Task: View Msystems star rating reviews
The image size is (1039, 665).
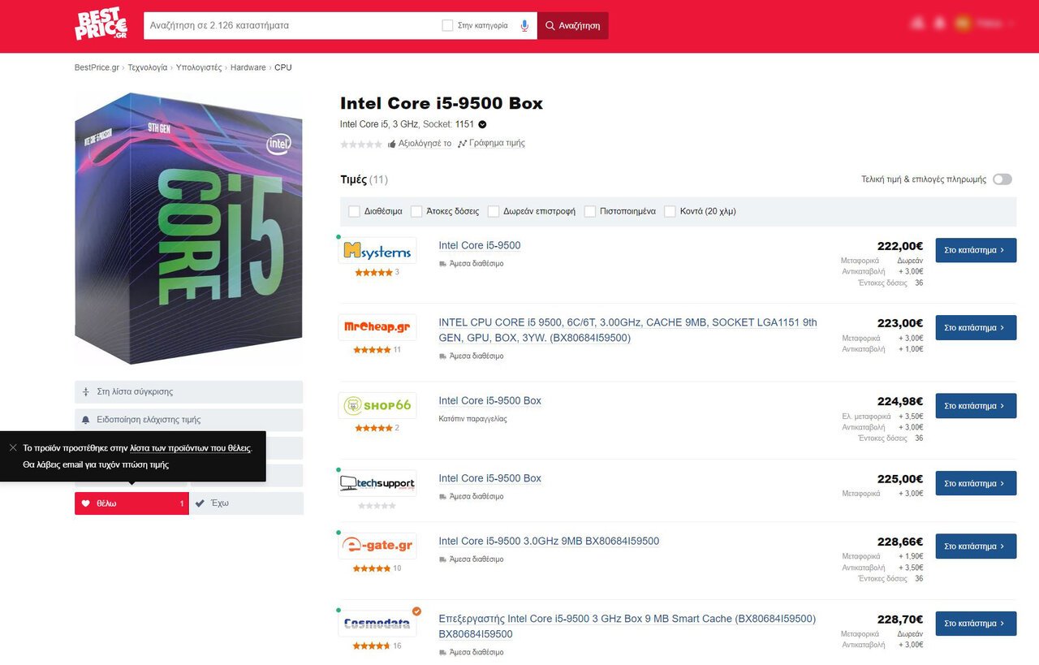Action: click(x=373, y=273)
